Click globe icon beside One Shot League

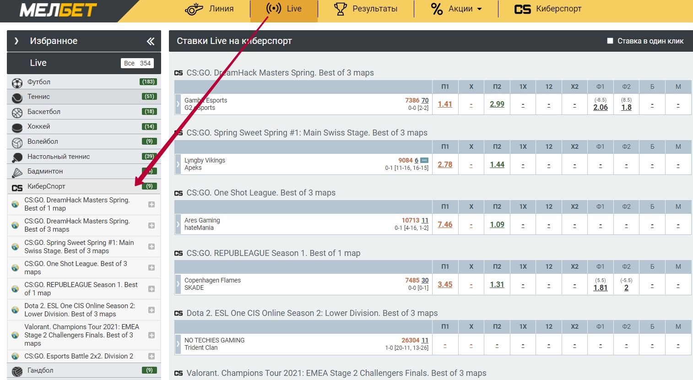[x=15, y=268]
